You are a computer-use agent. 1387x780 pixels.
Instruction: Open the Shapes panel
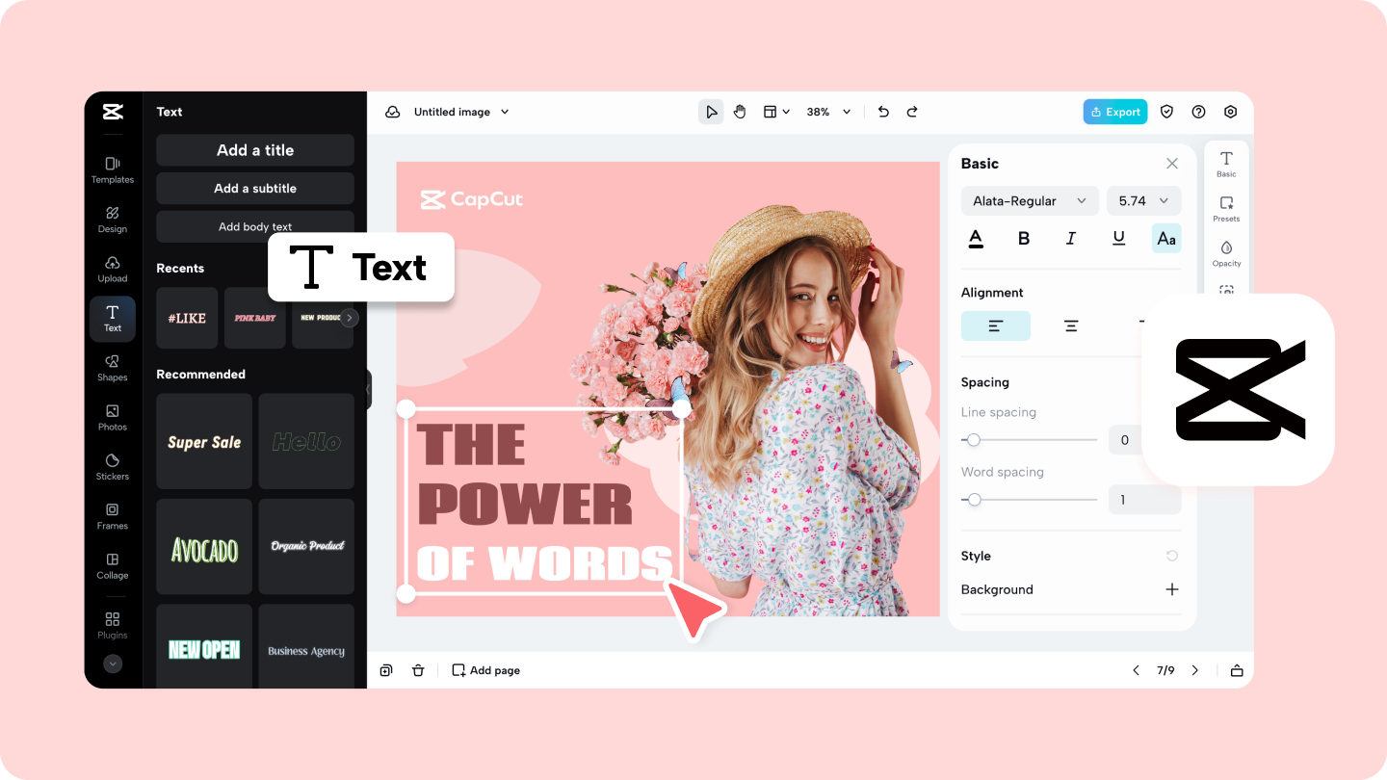click(113, 367)
